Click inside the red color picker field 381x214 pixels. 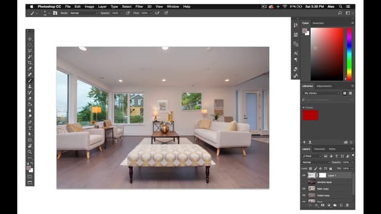[x=327, y=54]
